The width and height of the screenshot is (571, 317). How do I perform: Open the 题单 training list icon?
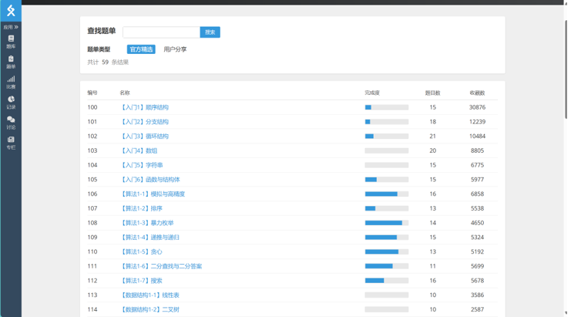click(11, 59)
